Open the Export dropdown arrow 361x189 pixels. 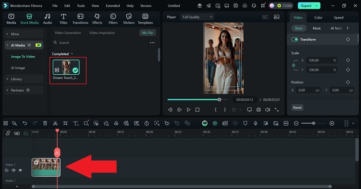(317, 6)
